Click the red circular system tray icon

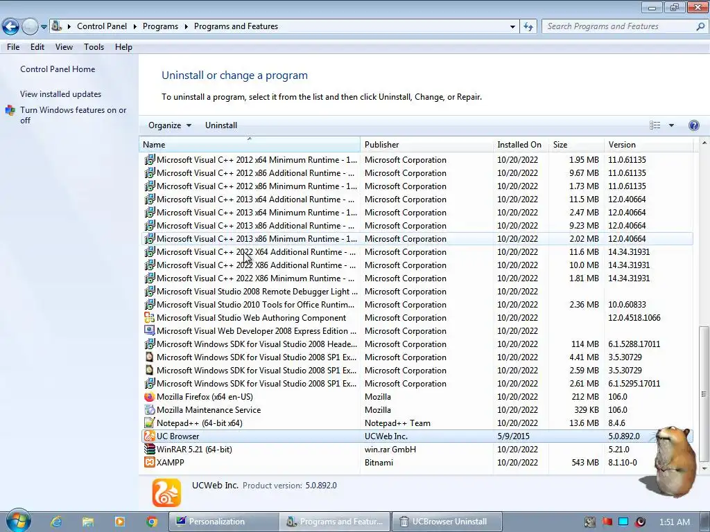pos(640,522)
